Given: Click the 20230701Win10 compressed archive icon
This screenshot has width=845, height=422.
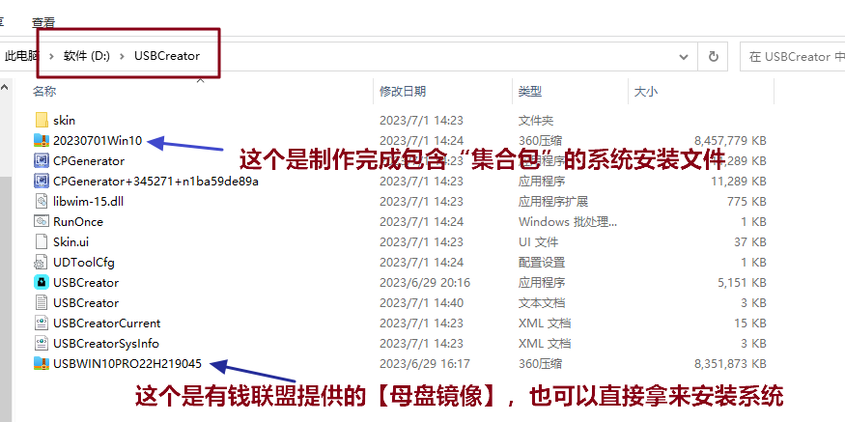Looking at the screenshot, I should click(x=41, y=140).
